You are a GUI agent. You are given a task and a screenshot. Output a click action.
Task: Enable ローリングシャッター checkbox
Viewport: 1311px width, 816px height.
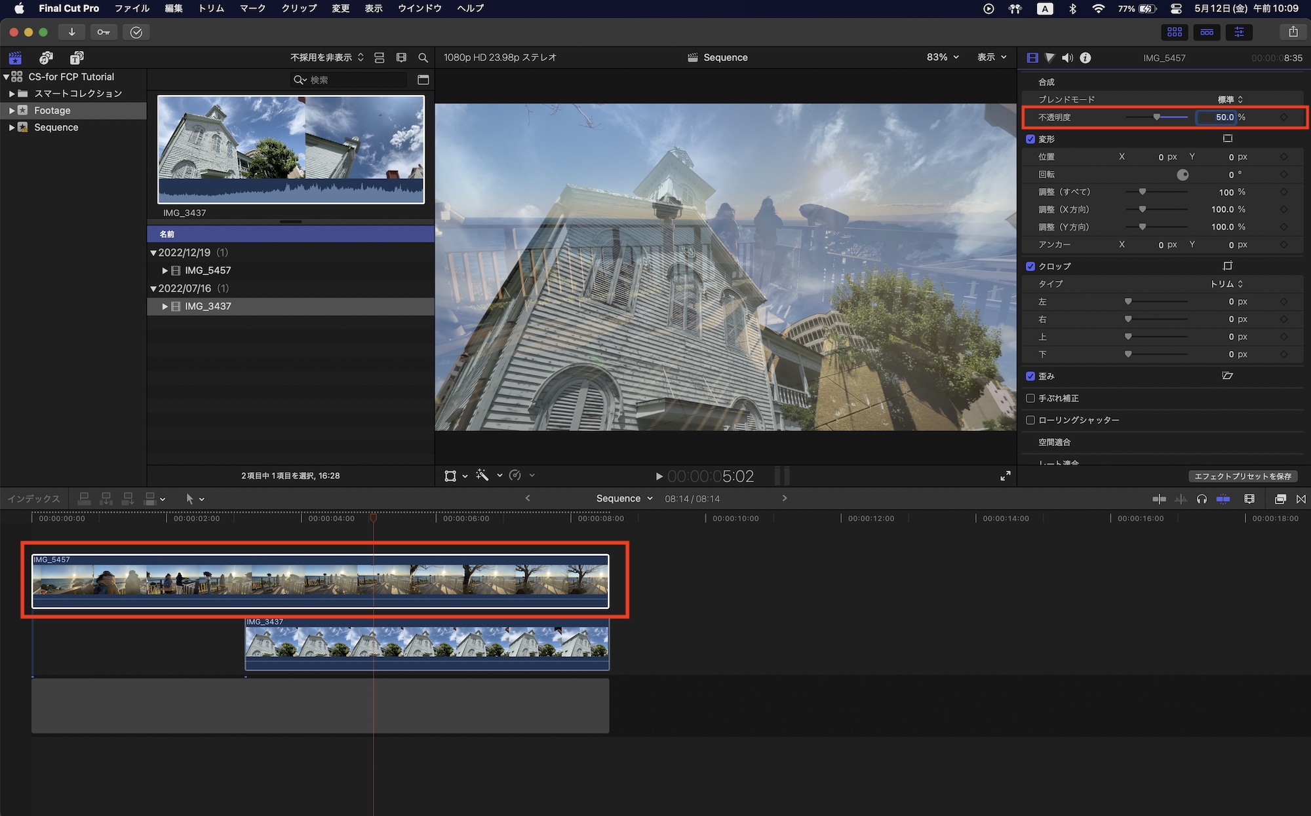click(1030, 420)
